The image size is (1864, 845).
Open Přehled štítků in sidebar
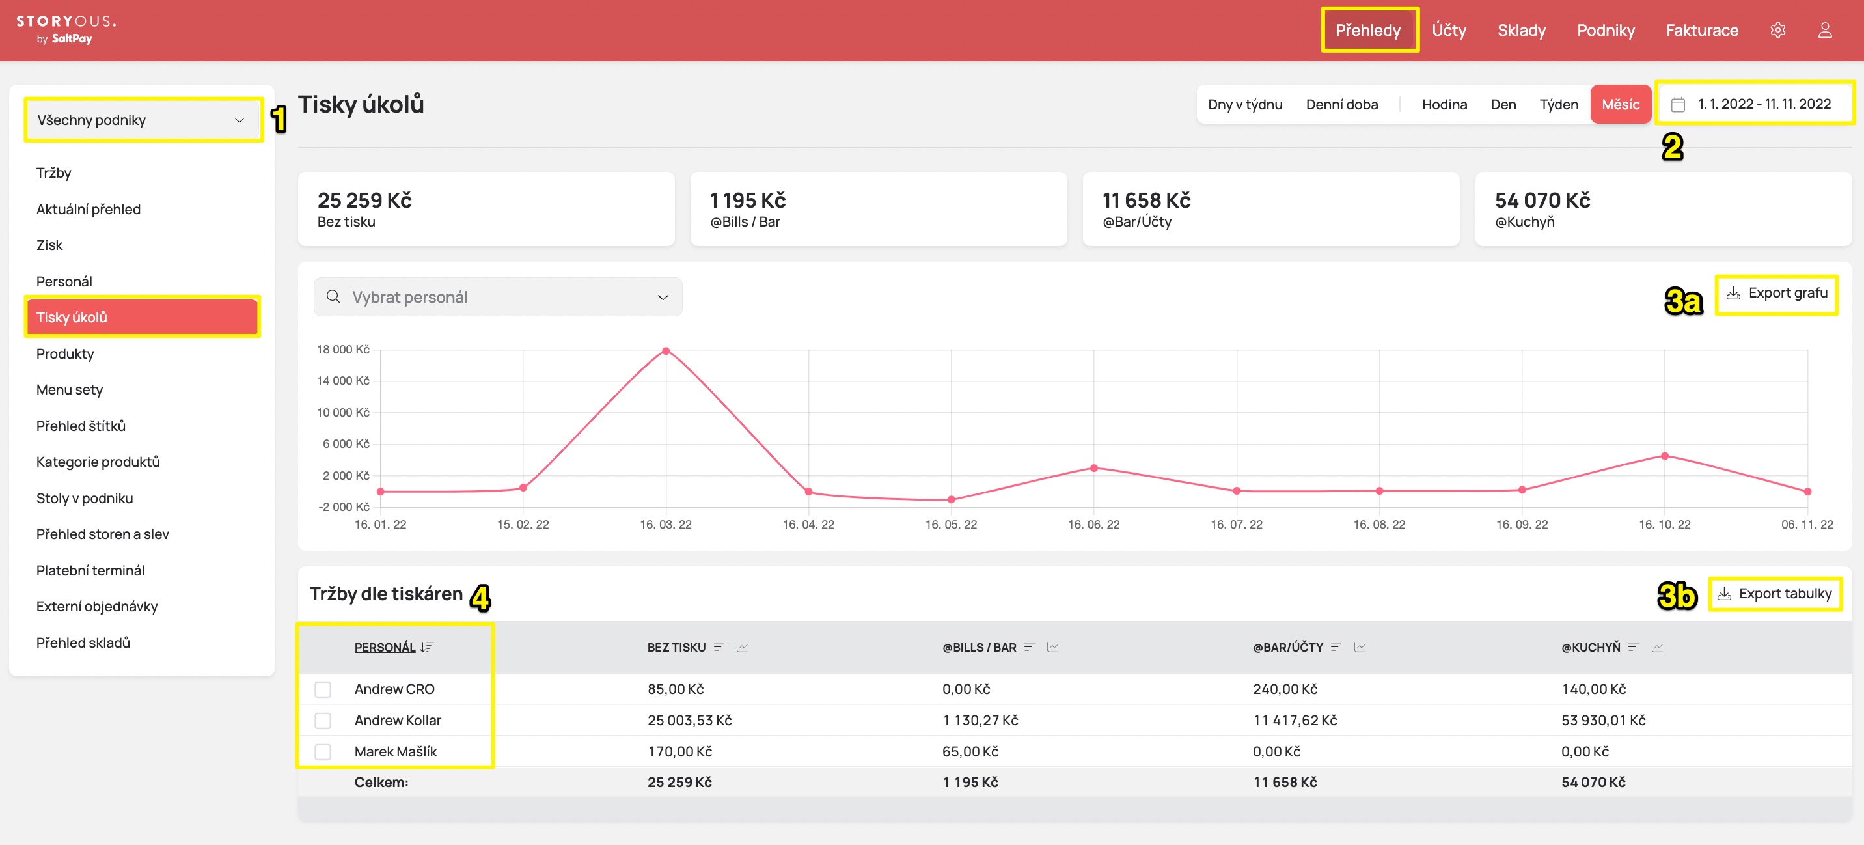click(x=81, y=426)
